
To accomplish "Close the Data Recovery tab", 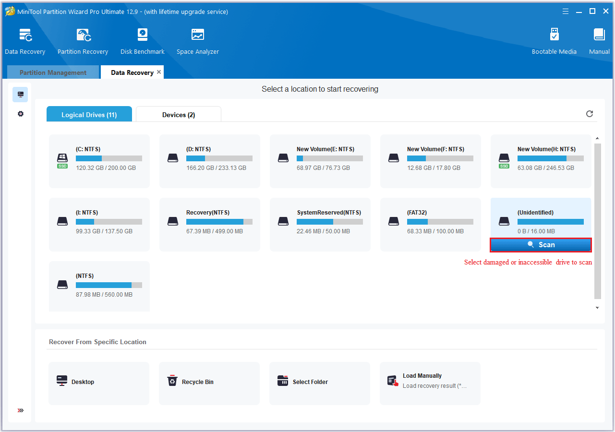I will [x=159, y=72].
